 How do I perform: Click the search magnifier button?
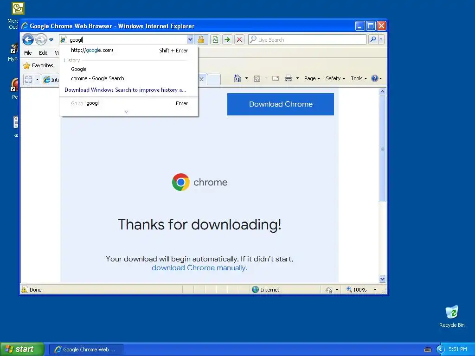click(x=373, y=39)
